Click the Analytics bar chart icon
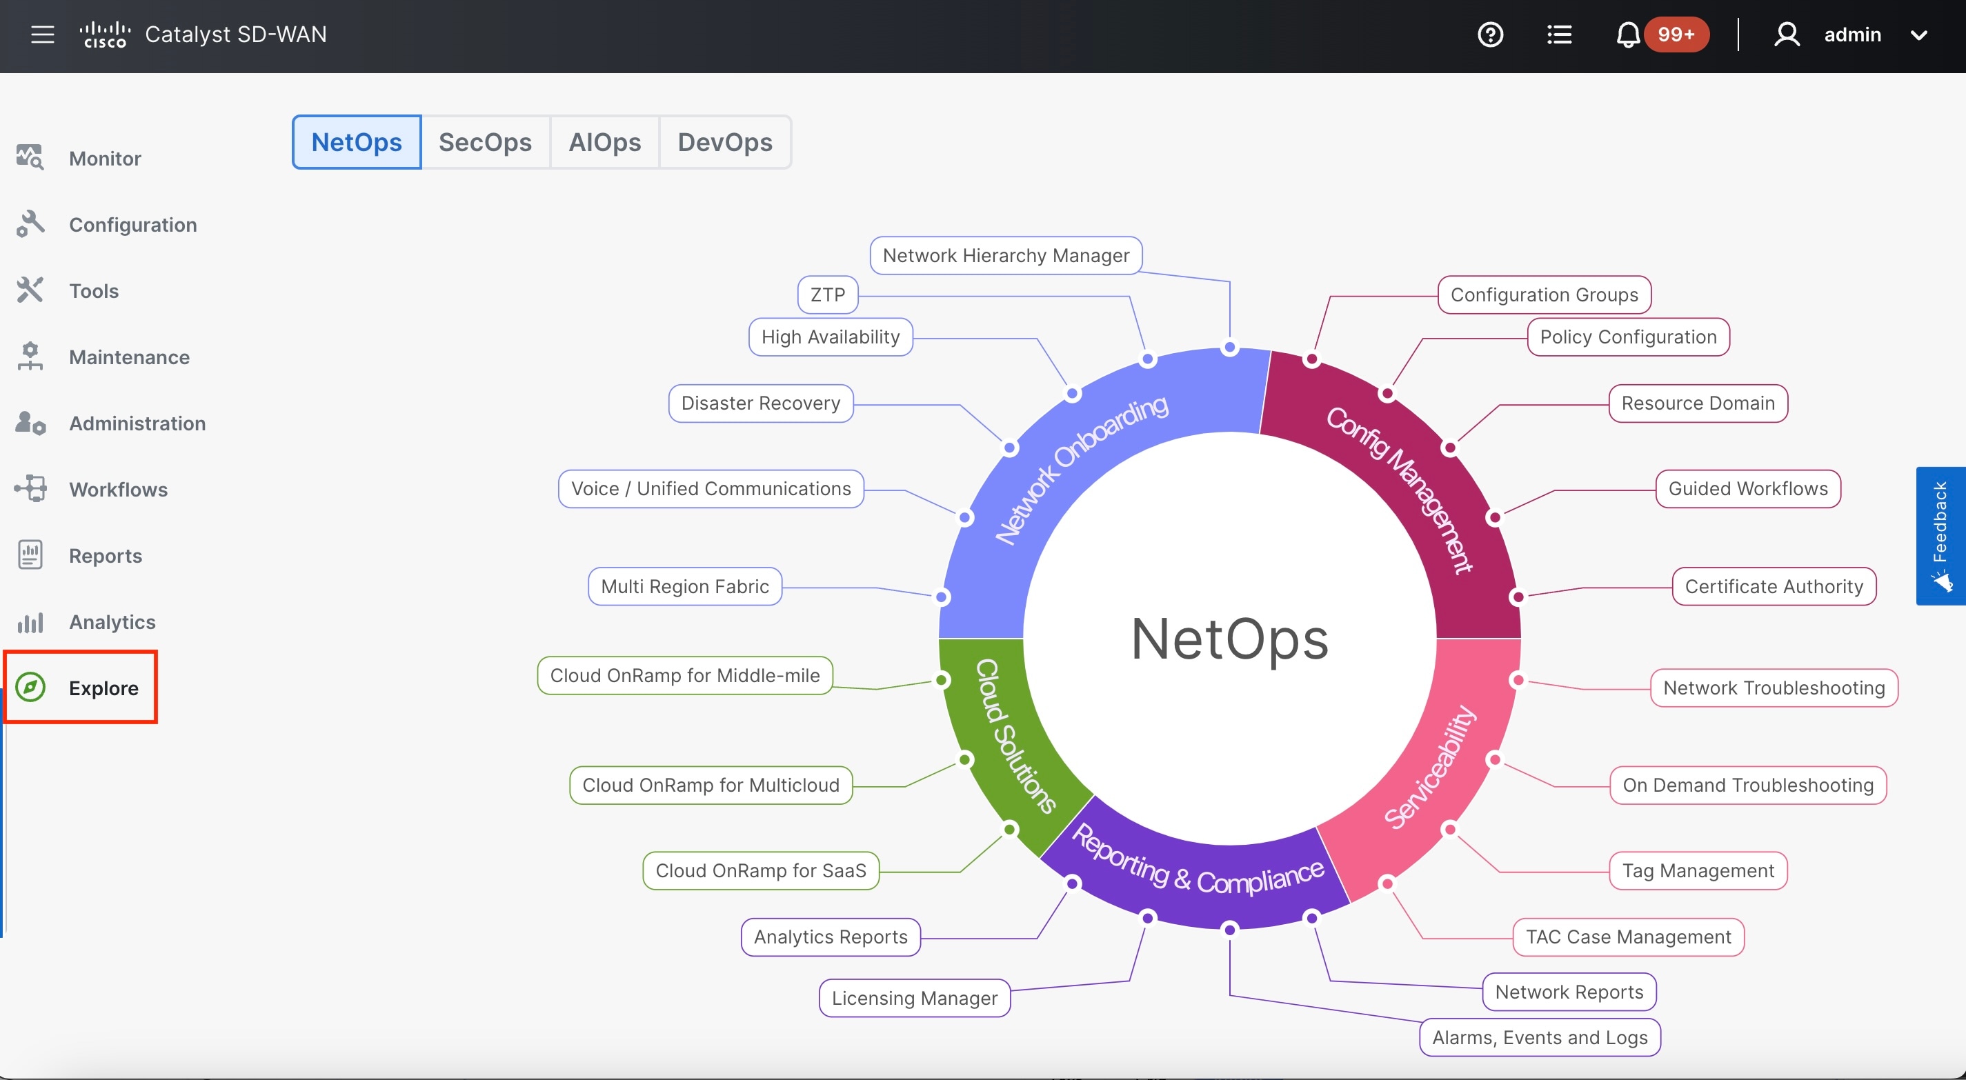The width and height of the screenshot is (1966, 1080). tap(30, 622)
